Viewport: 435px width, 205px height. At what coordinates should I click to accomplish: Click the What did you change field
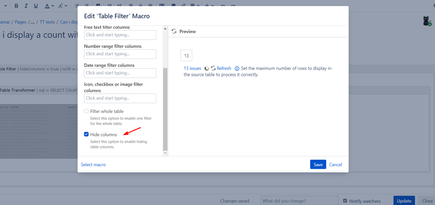[x=299, y=201]
